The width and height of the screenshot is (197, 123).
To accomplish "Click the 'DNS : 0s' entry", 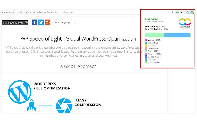I will [151, 46].
